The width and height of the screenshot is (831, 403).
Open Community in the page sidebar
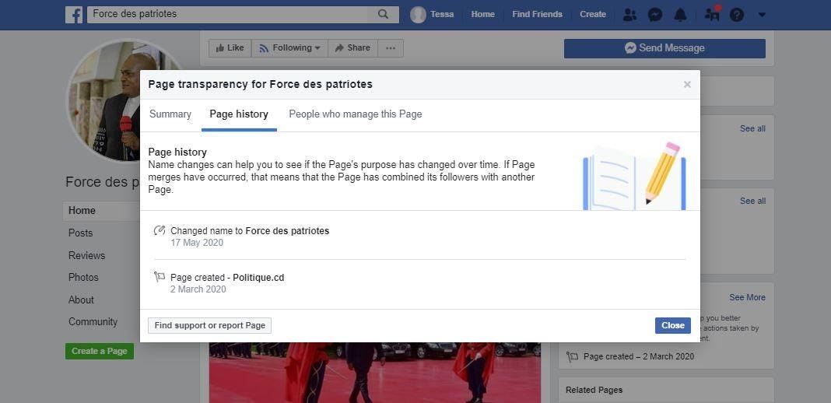[93, 322]
